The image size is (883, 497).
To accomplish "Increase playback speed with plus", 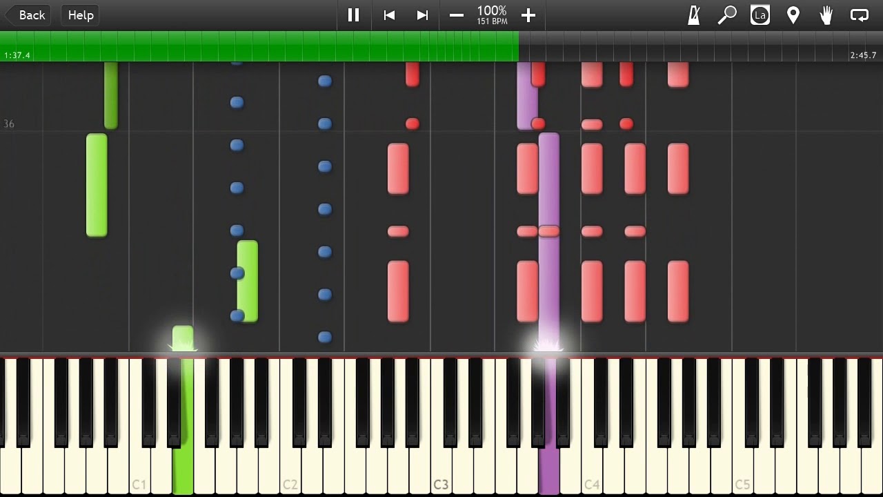I will point(528,15).
